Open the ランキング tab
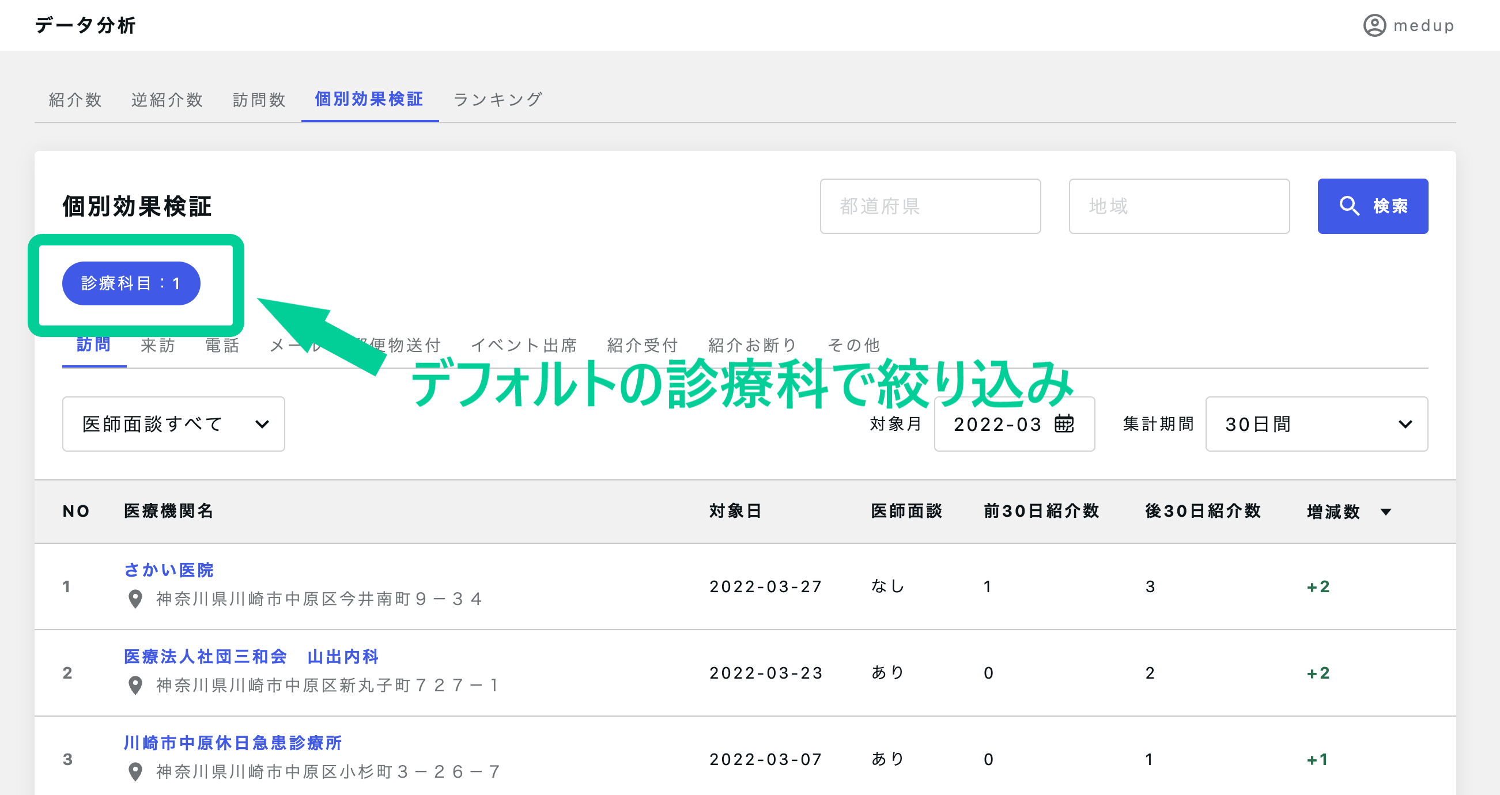1500x795 pixels. [498, 100]
